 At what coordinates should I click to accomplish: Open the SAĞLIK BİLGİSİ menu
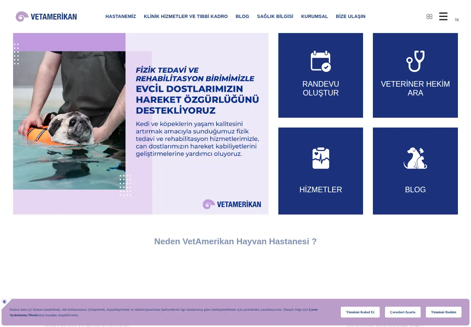pyautogui.click(x=275, y=16)
